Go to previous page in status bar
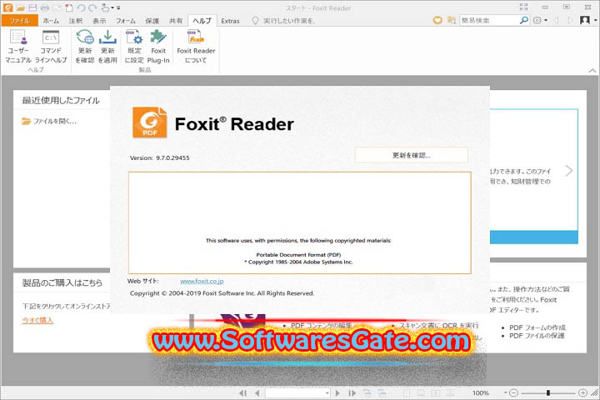The height and width of the screenshot is (400, 600). click(x=257, y=393)
